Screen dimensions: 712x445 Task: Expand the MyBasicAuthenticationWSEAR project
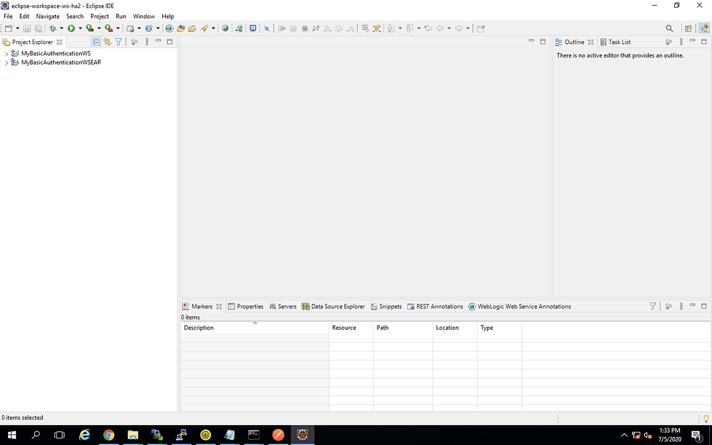[x=7, y=63]
